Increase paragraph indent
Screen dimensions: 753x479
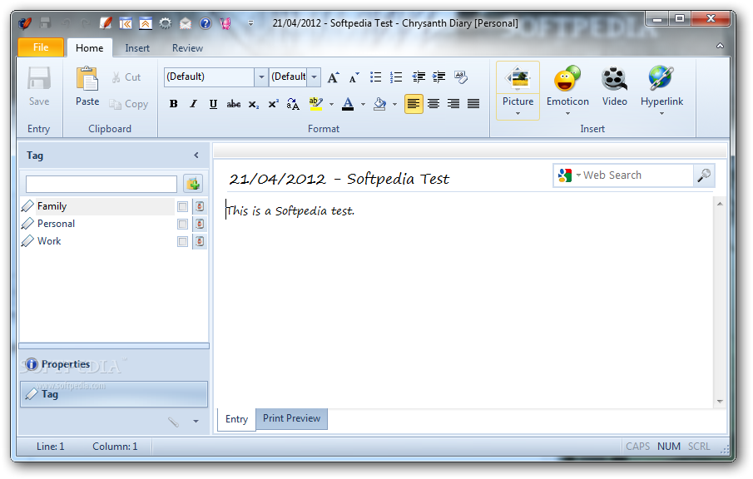tap(439, 77)
